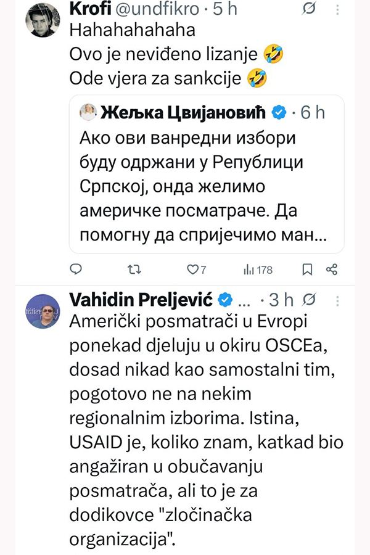Click Жељка Цвијановић's small avatar in quote
Viewport: 370px width, 555px height.
tap(88, 112)
